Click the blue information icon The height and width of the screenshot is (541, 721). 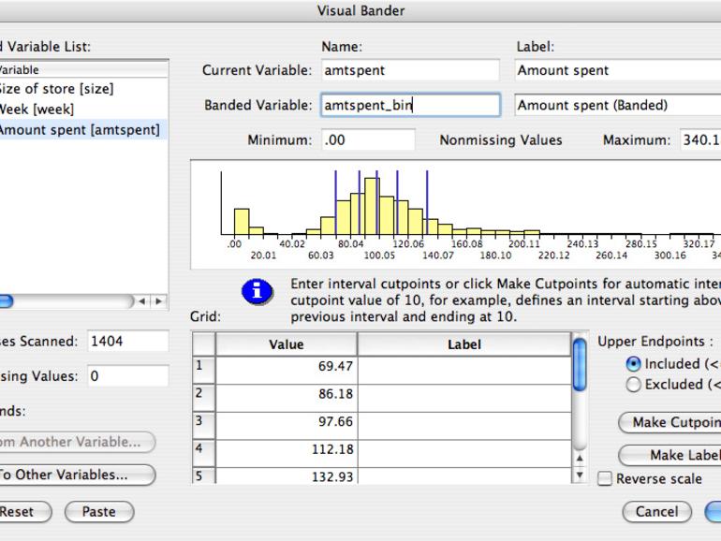pos(257,291)
